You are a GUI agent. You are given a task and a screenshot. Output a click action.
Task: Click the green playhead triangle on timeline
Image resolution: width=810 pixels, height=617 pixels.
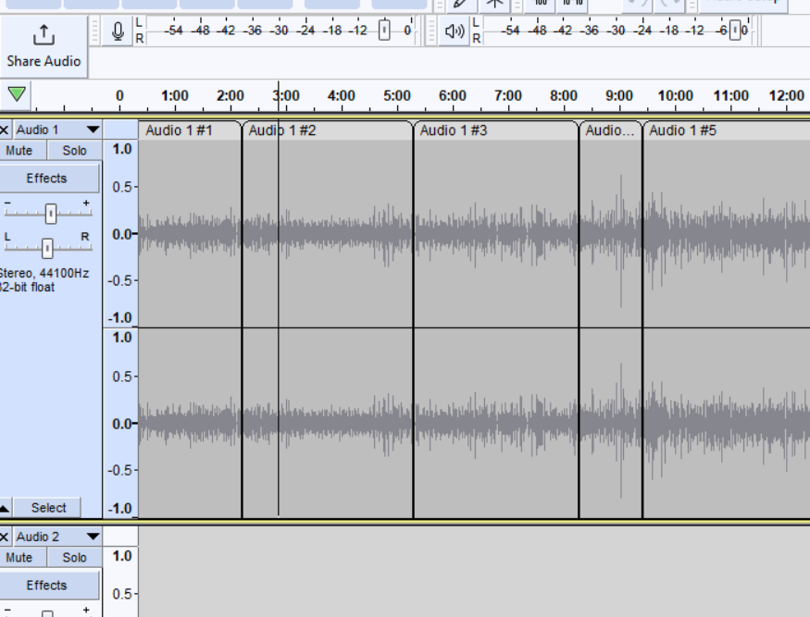pos(17,94)
